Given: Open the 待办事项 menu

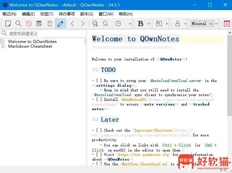Looking at the screenshot, I should [x=67, y=14].
